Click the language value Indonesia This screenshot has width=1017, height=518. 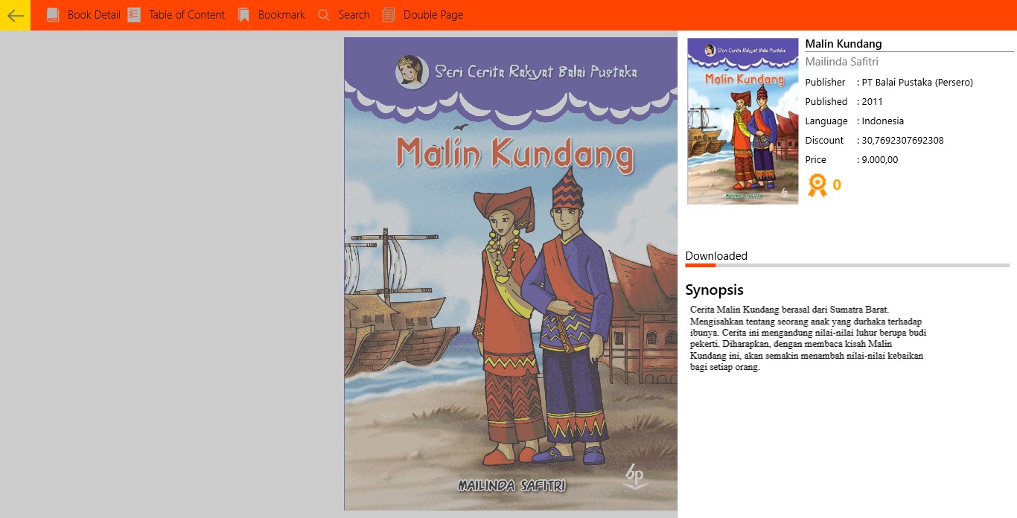coord(882,121)
